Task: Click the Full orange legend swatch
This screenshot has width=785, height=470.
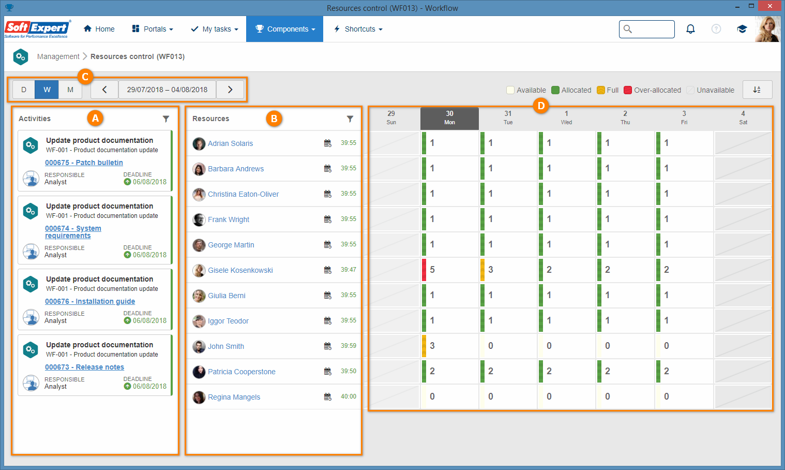Action: 601,90
